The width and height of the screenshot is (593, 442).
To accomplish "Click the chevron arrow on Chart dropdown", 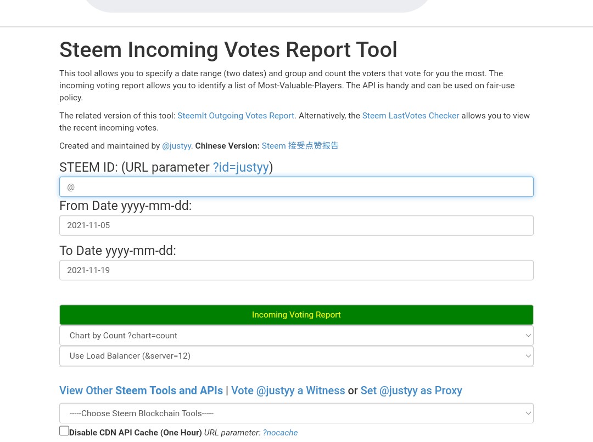I will [528, 336].
